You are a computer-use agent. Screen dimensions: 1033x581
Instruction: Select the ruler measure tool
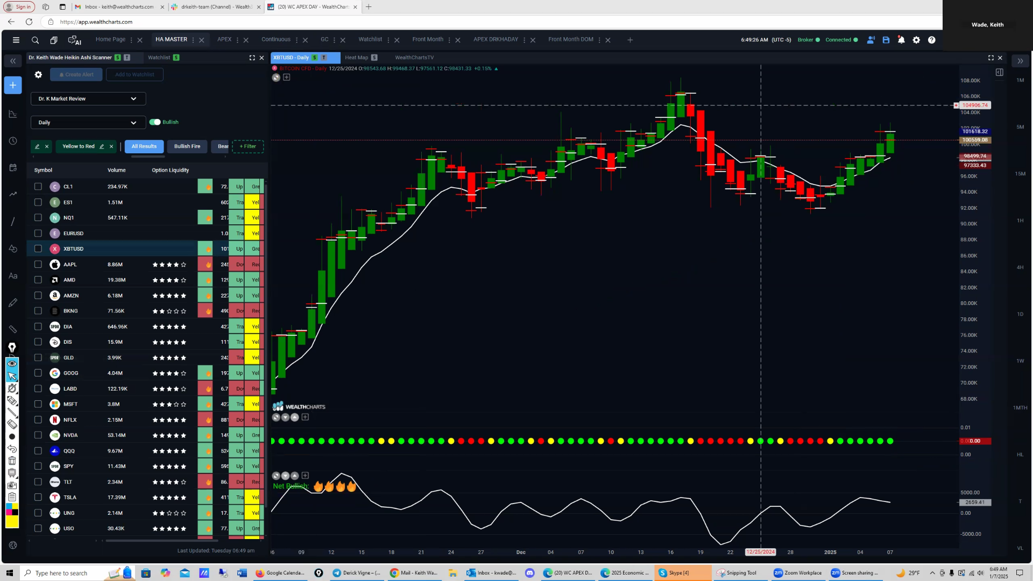coord(13,329)
